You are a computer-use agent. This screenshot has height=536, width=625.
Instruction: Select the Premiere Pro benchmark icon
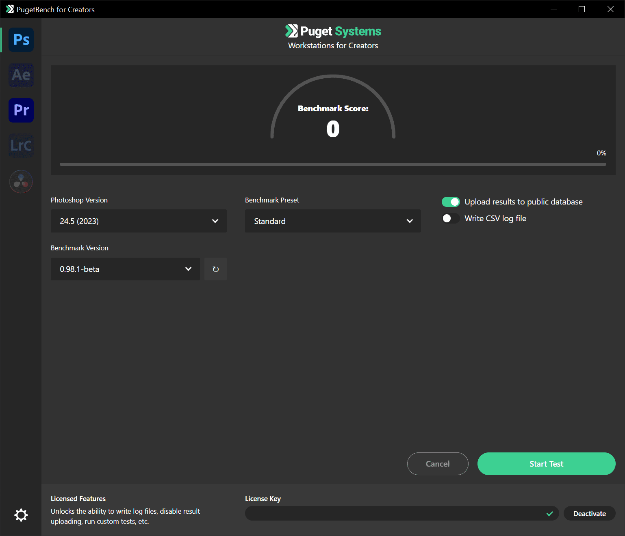coord(21,110)
